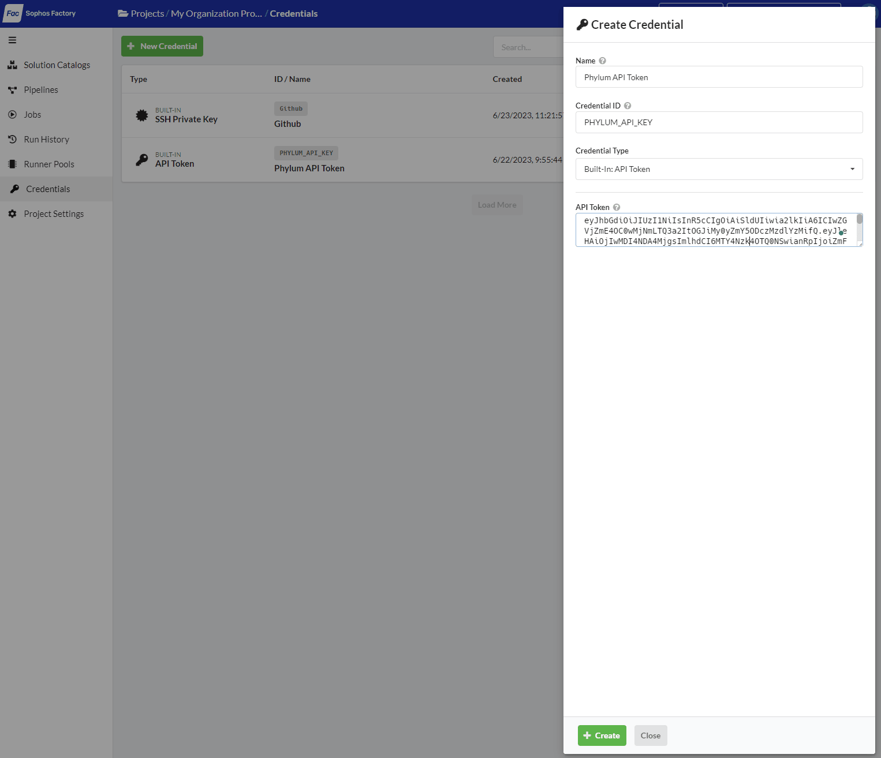Click the Solution Catalogs icon
Viewport: 881px width, 758px height.
coord(12,65)
